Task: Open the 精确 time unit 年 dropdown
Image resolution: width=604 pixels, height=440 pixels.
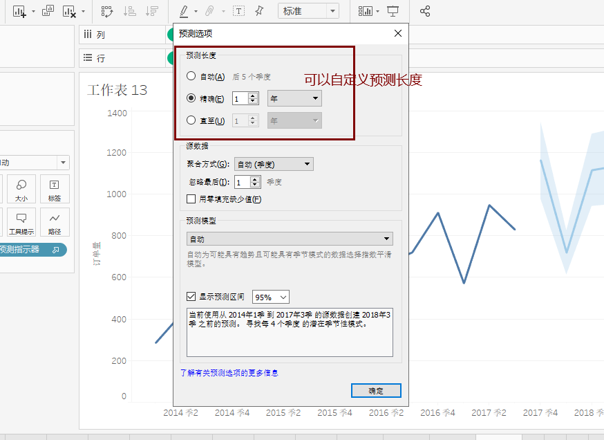Action: tap(294, 99)
